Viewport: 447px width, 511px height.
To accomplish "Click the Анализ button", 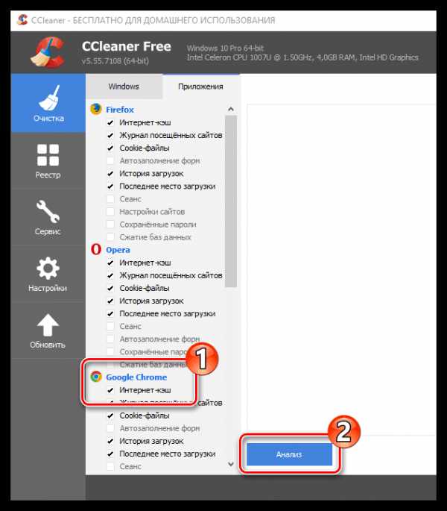I will point(289,454).
